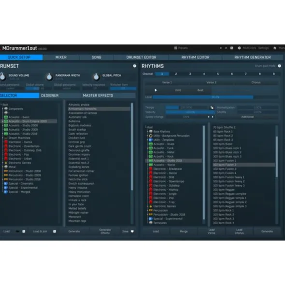The width and height of the screenshot is (285, 285).
Task: Toggle the Verse 1 button
Action: tap(167, 82)
